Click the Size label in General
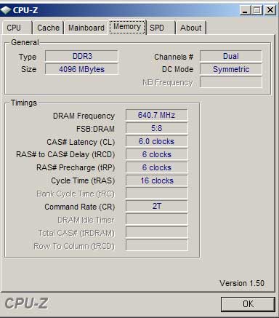The width and height of the screenshot is (279, 318). [28, 69]
